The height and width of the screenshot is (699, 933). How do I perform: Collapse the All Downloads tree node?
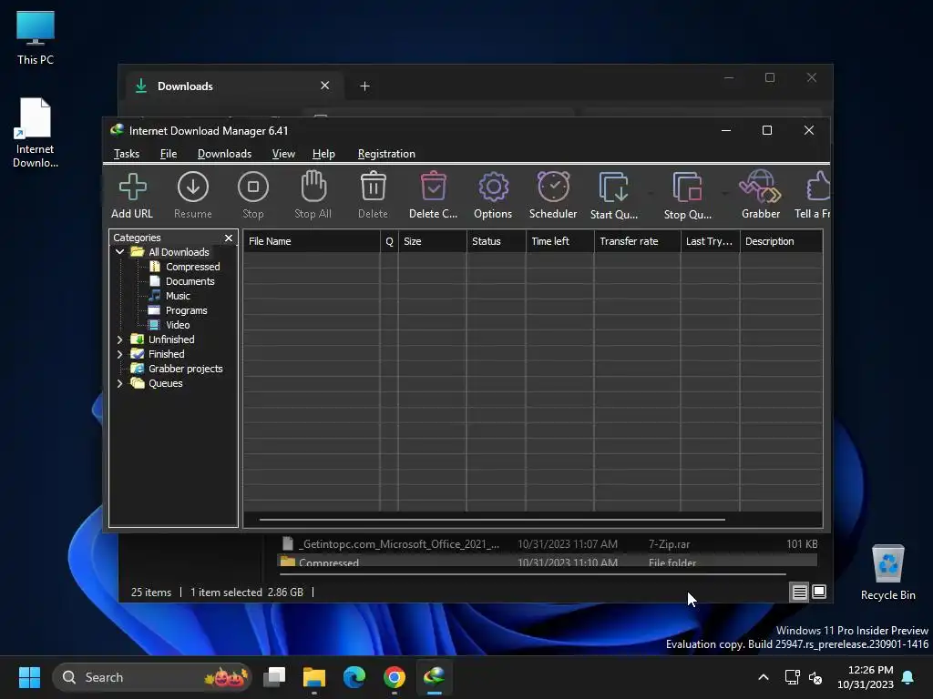click(x=119, y=252)
